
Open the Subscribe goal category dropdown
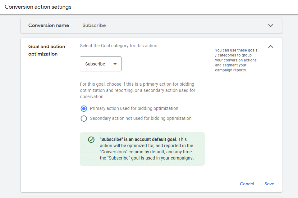point(100,64)
